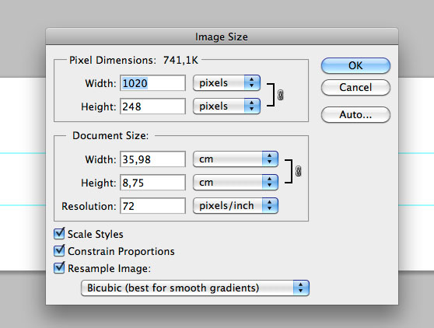434x328 pixels.
Task: Open the pixel height units dropdown
Action: pos(226,106)
